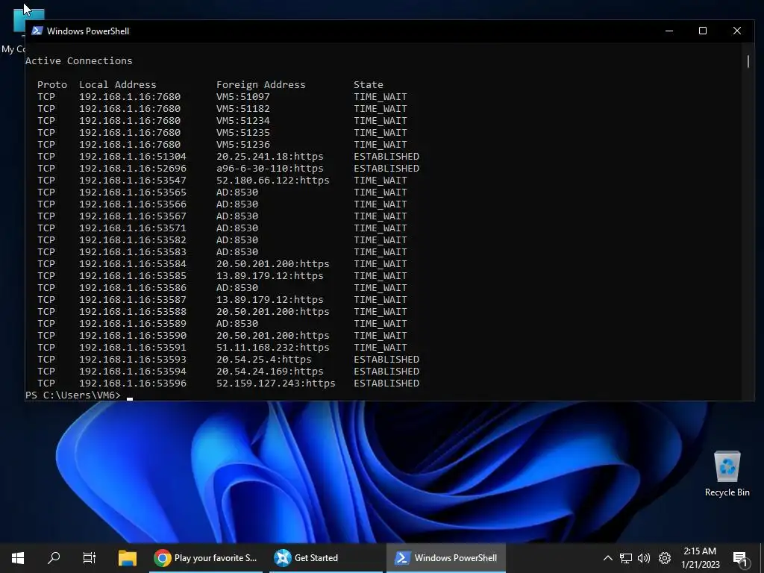Click the Proto column header

[52, 85]
